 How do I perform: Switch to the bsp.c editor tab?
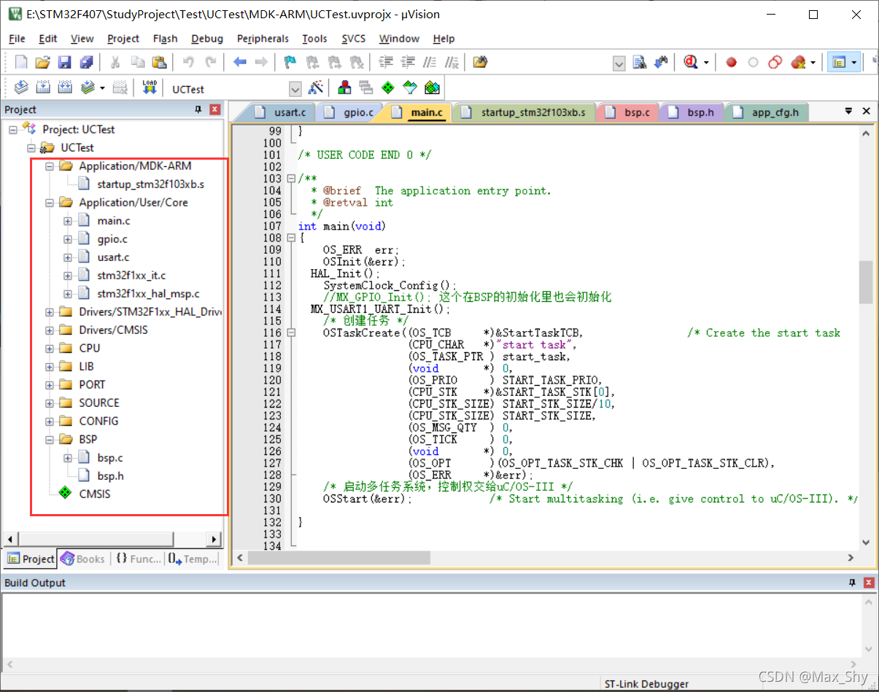629,112
